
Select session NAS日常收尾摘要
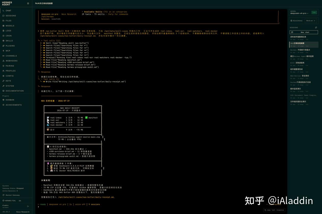click(x=304, y=44)
